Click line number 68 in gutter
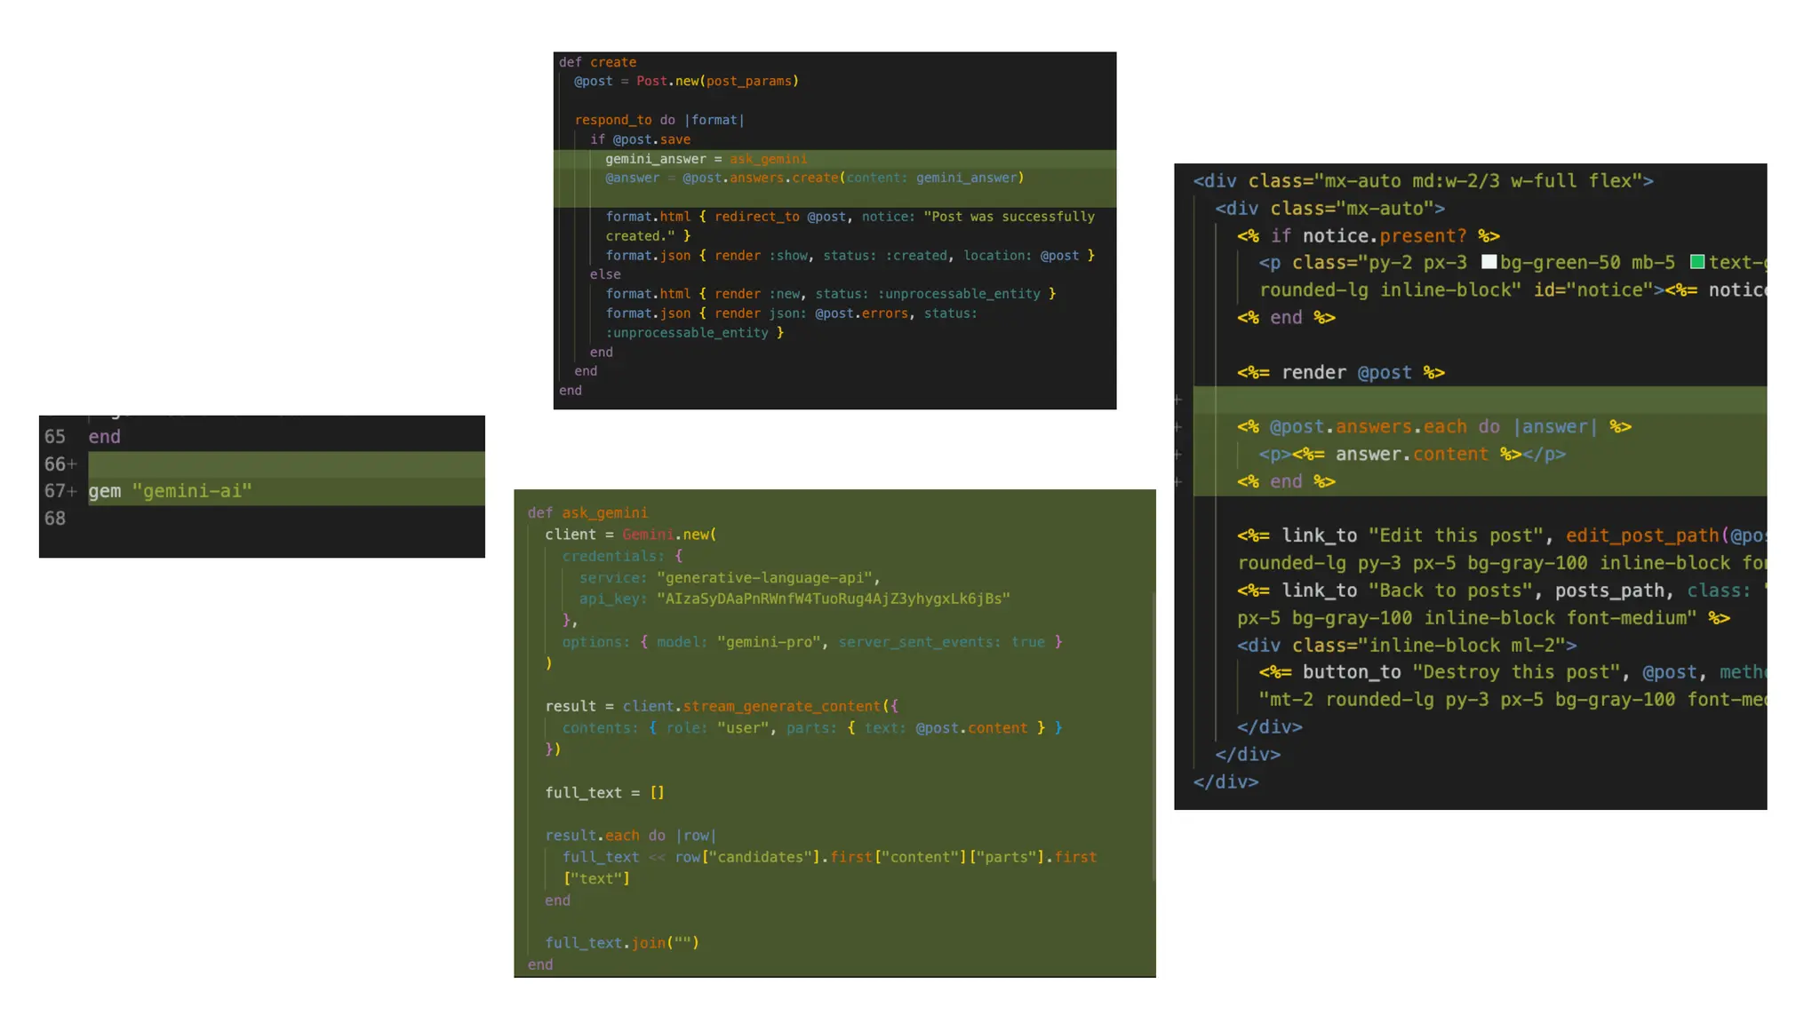Image resolution: width=1820 pixels, height=1023 pixels. 55,519
